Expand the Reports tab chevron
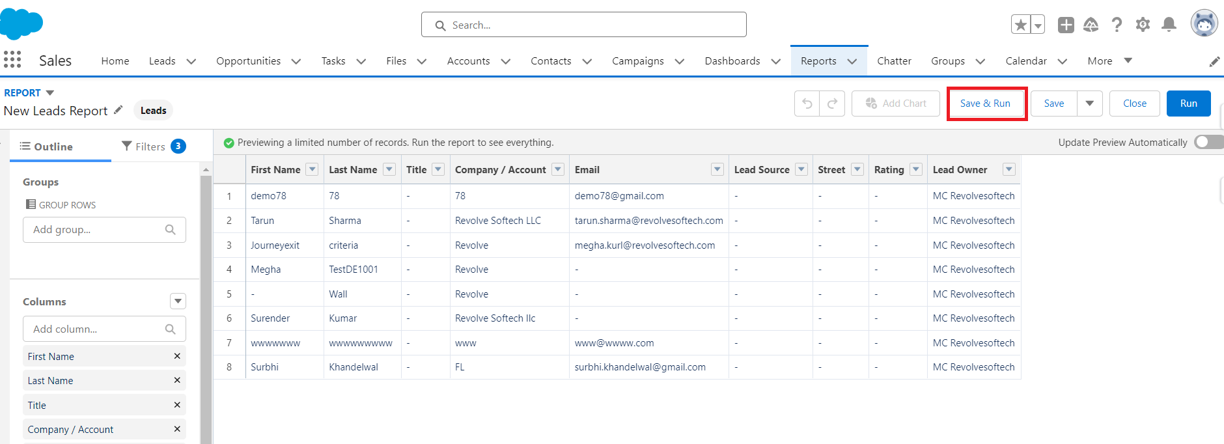Screen dimensions: 1224x444 (x=852, y=61)
